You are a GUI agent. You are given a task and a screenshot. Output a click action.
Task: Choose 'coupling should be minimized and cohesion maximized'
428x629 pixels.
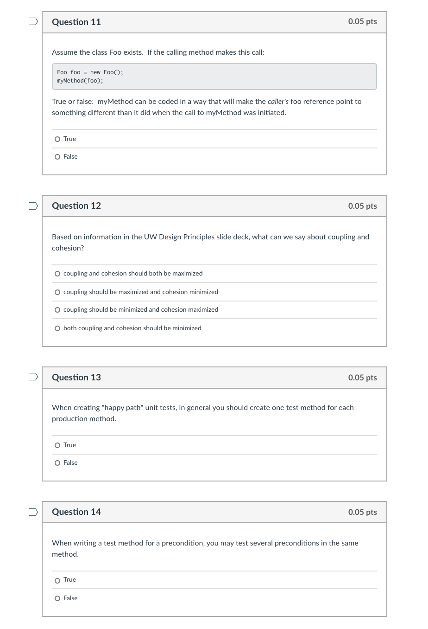[57, 309]
